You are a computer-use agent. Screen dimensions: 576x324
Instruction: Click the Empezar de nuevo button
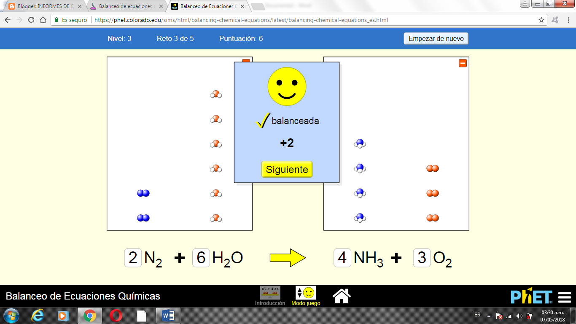436,38
